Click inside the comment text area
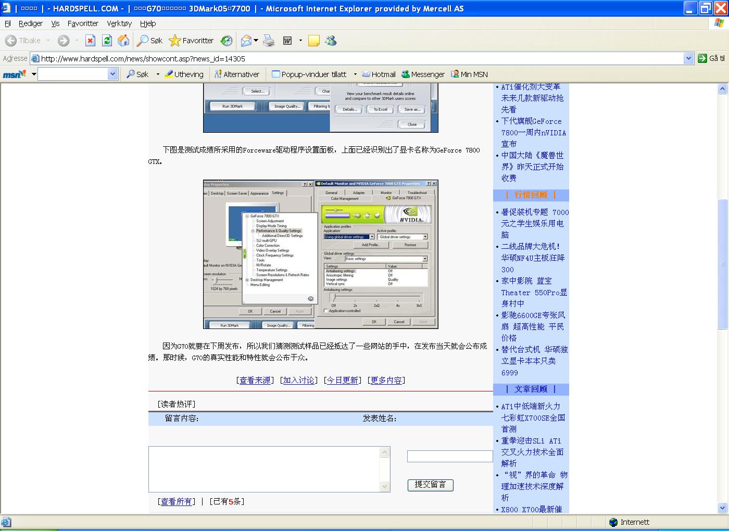 coord(265,469)
